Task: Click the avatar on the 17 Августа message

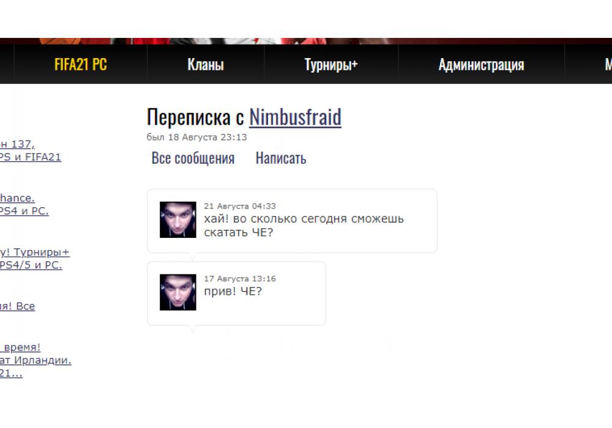Action: point(178,292)
